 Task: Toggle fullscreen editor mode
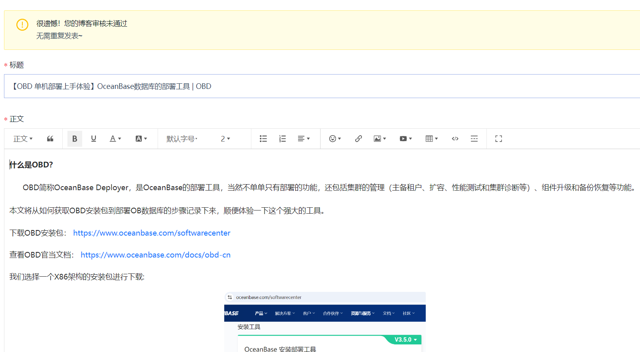pyautogui.click(x=499, y=139)
